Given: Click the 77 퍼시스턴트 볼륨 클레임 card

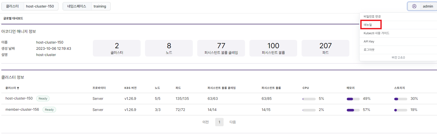Looking at the screenshot, I should [221, 48].
